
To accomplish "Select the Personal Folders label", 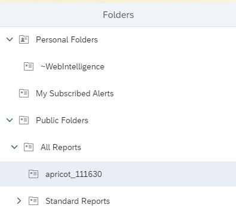I will coord(67,39).
